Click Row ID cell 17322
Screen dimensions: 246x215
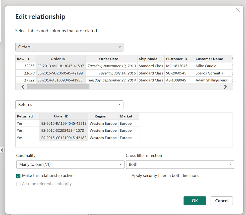pos(26,80)
